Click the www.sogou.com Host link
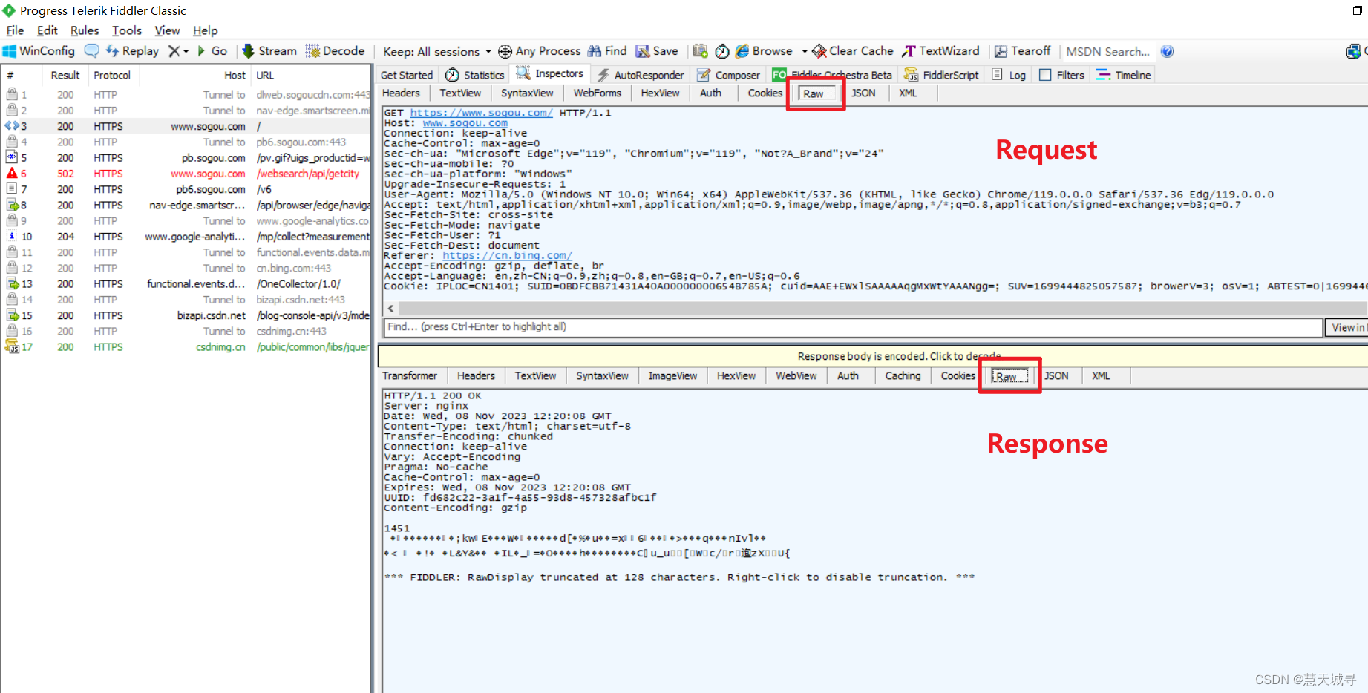This screenshot has height=693, width=1368. pyautogui.click(x=465, y=123)
